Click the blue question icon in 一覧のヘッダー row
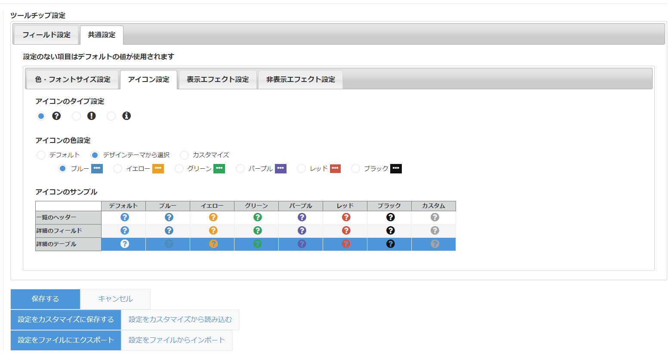The image size is (672, 361). click(168, 217)
